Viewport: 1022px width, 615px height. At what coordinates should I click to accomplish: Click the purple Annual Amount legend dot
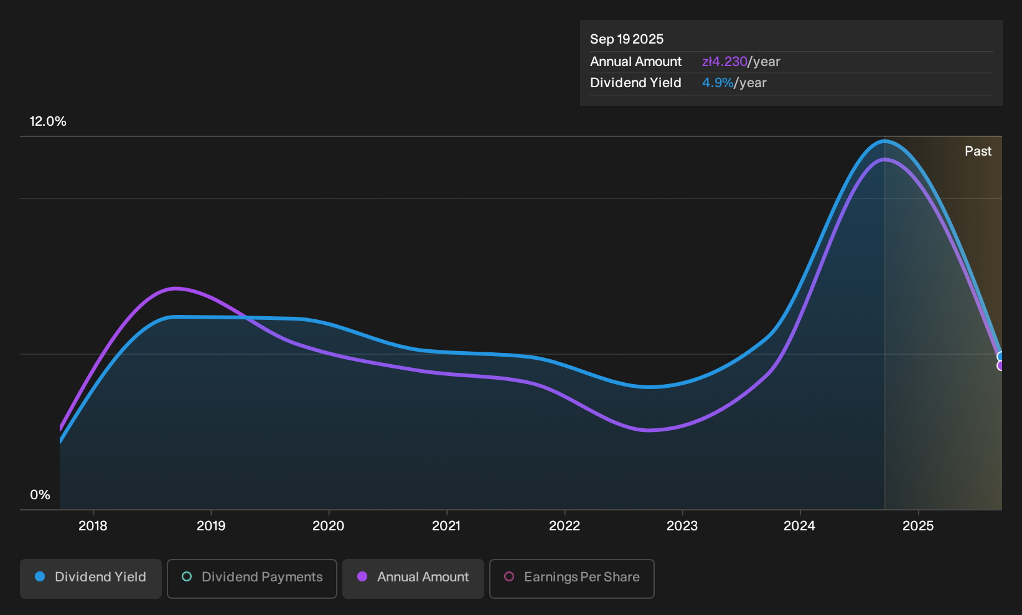[x=362, y=576]
